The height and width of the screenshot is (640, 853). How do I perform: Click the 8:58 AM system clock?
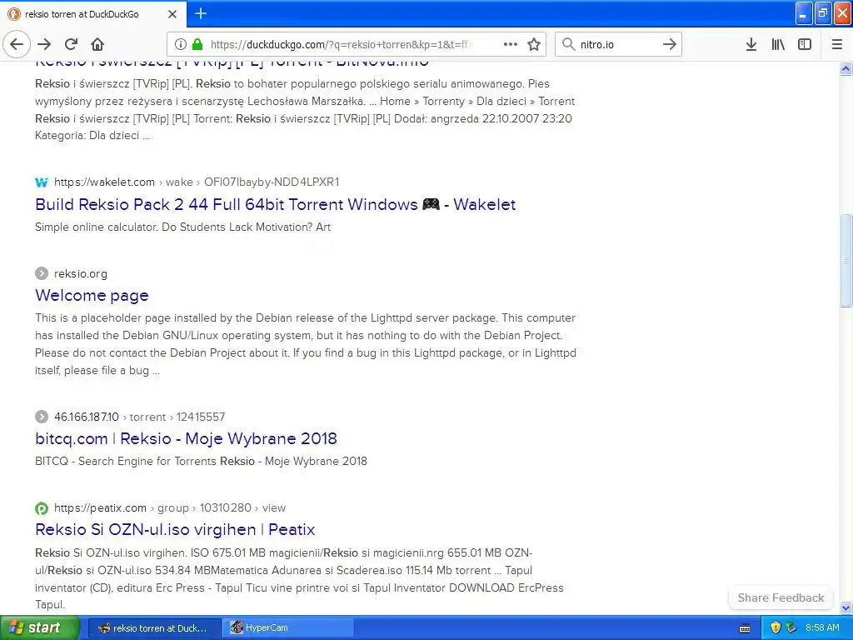(x=822, y=627)
